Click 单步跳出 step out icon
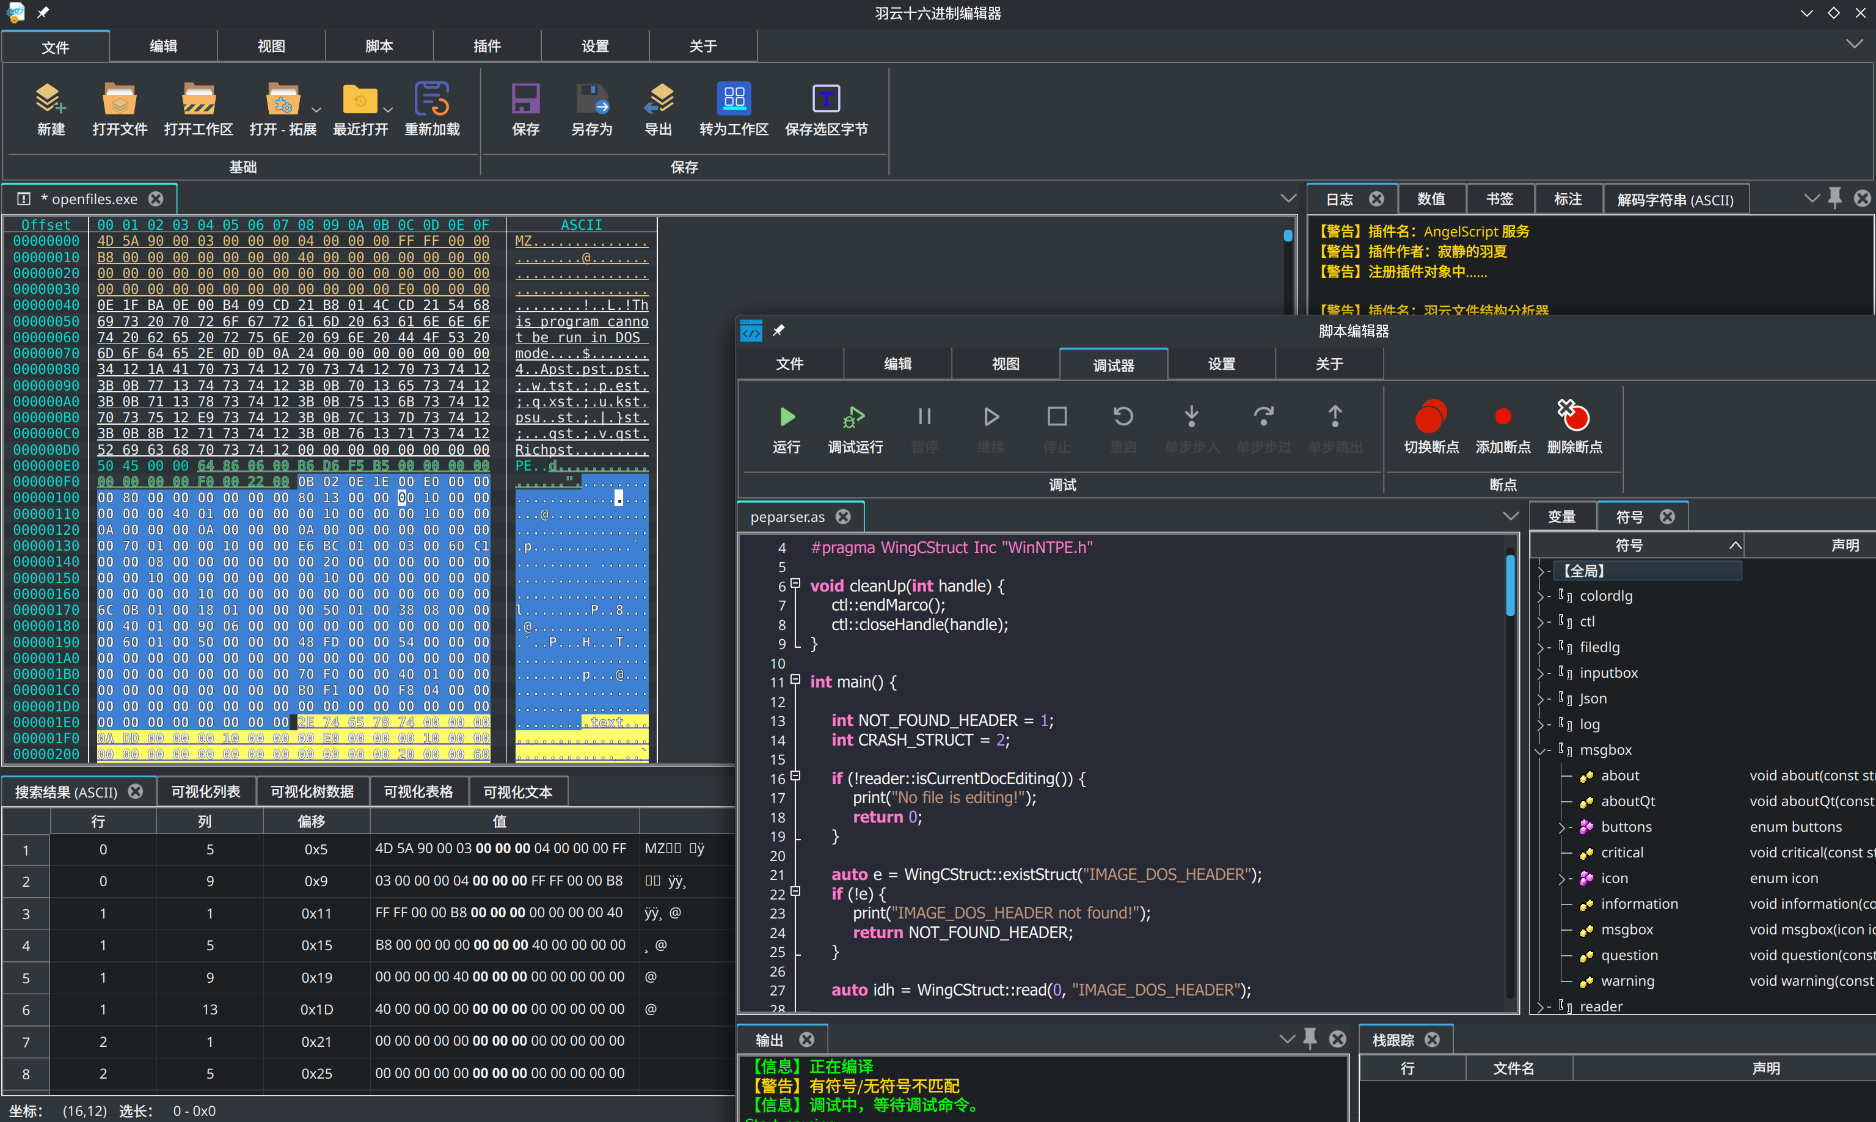1876x1122 pixels. coord(1335,417)
